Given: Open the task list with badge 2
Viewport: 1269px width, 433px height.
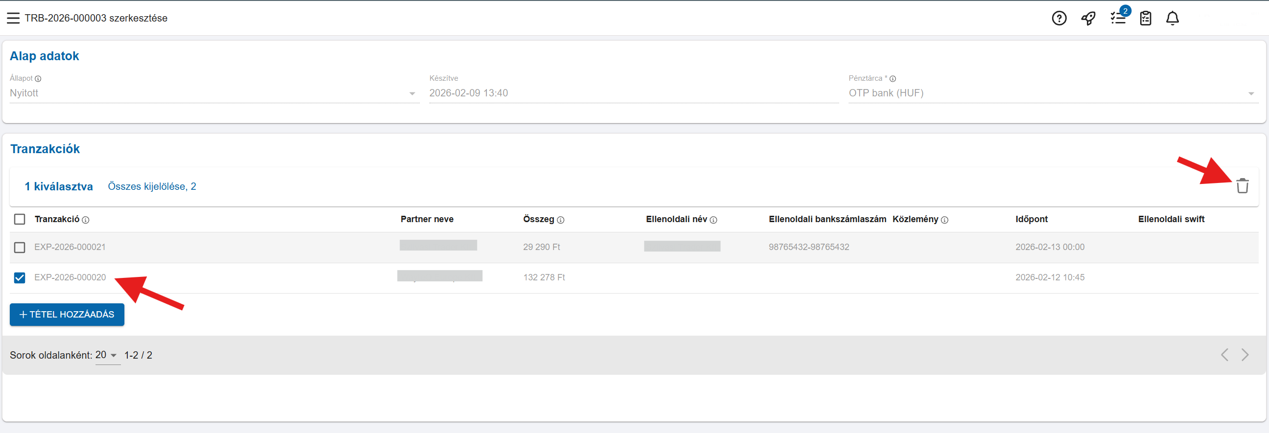Looking at the screenshot, I should [1118, 18].
